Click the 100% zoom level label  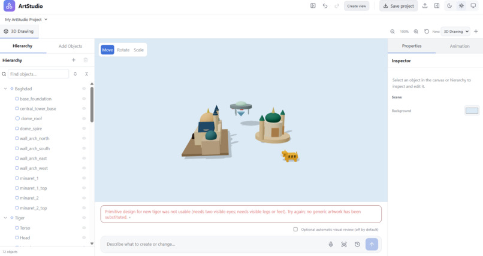[404, 31]
